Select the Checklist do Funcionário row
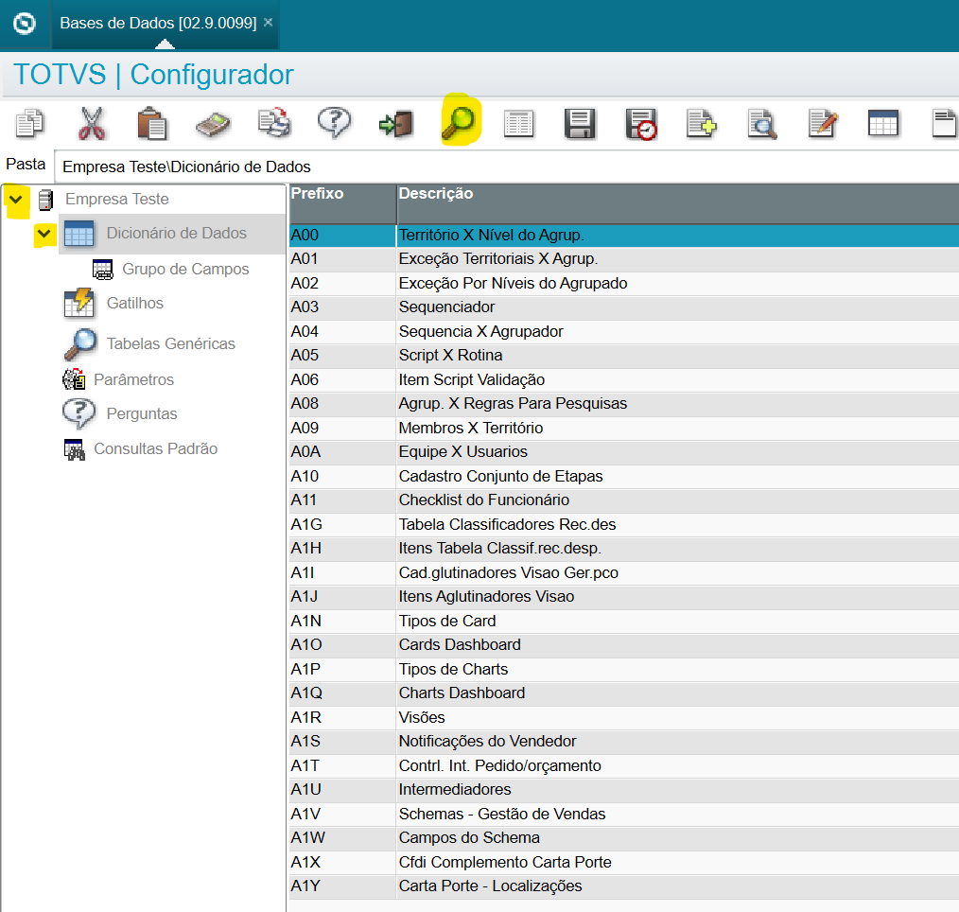Screen dimensions: 959x912 pos(624,501)
